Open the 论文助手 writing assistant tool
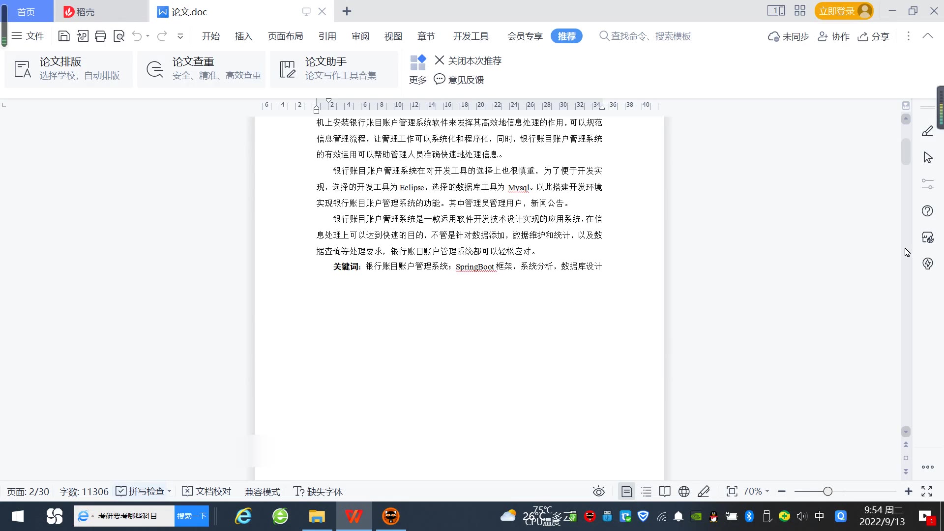944x531 pixels. coord(334,69)
